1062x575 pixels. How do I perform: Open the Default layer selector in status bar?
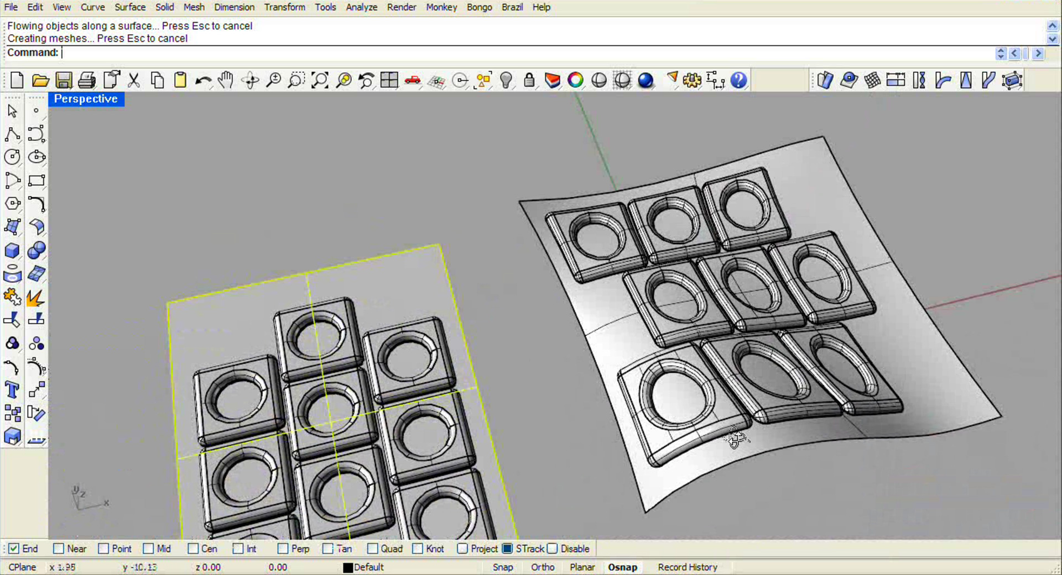coord(368,567)
